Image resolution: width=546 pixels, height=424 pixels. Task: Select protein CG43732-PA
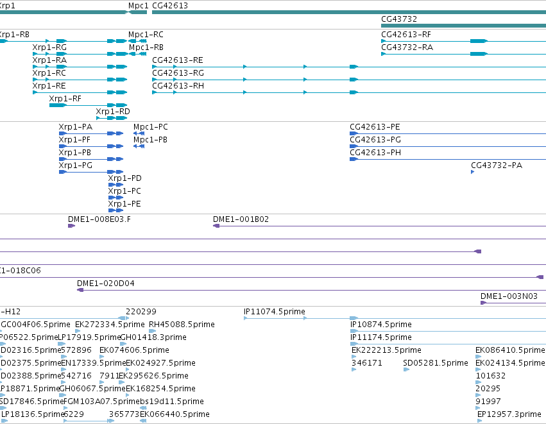click(497, 165)
